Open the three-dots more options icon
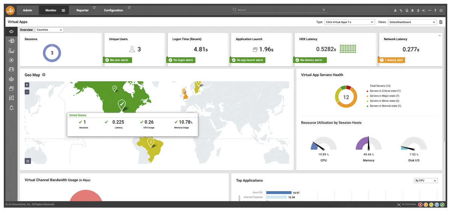Image resolution: width=451 pixels, height=211 pixels. pyautogui.click(x=430, y=11)
